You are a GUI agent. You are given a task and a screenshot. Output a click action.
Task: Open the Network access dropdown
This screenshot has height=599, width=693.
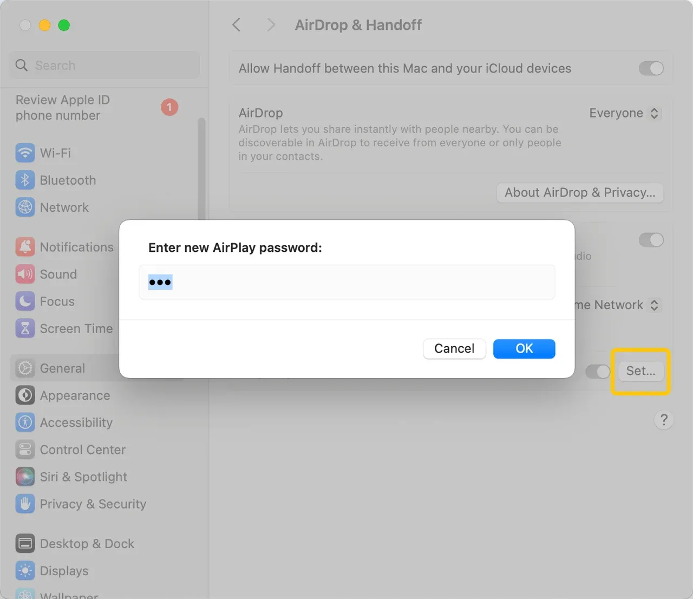pyautogui.click(x=617, y=305)
